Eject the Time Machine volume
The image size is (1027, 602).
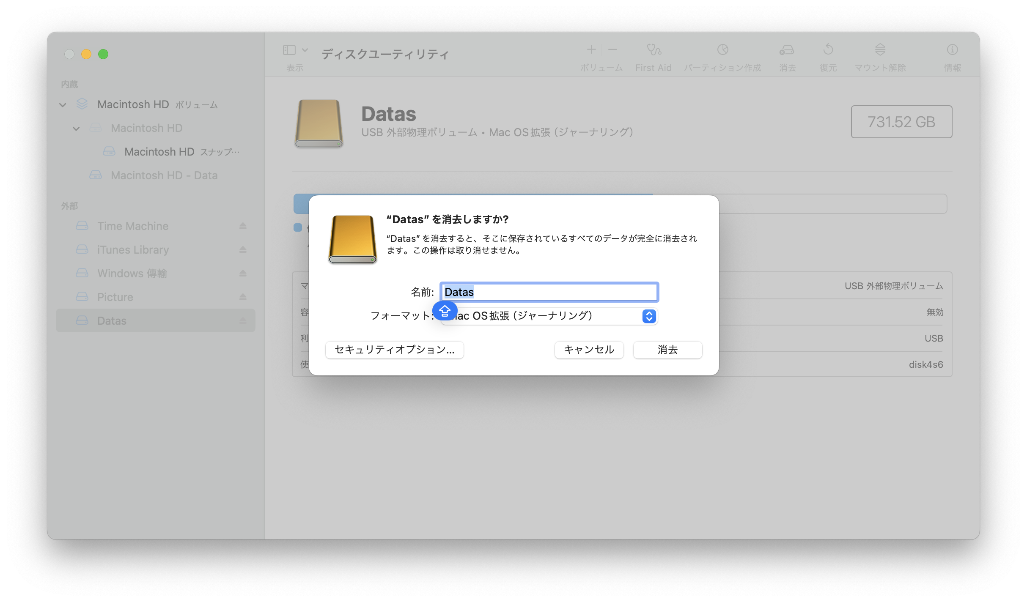pos(243,226)
